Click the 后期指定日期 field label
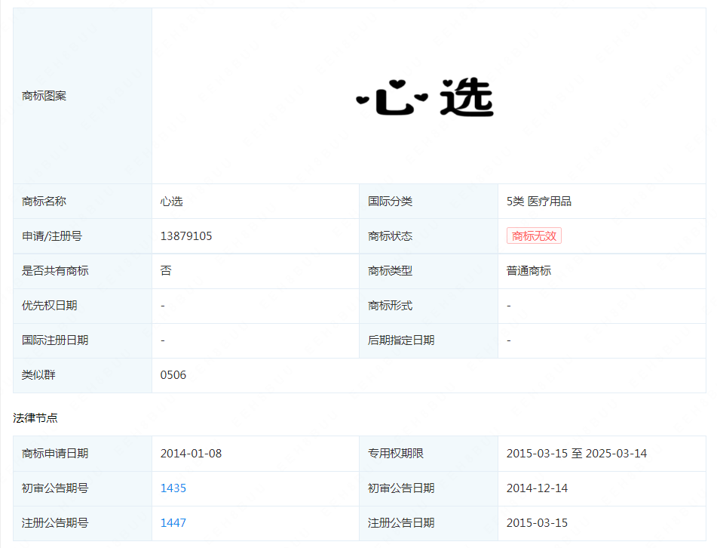This screenshot has height=548, width=717. (401, 340)
